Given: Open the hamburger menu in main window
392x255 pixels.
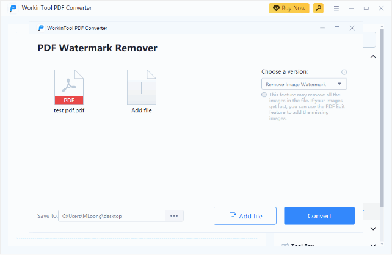Looking at the screenshot, I should pos(336,9).
